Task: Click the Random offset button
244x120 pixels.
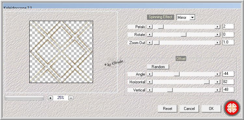Action: pyautogui.click(x=158, y=67)
